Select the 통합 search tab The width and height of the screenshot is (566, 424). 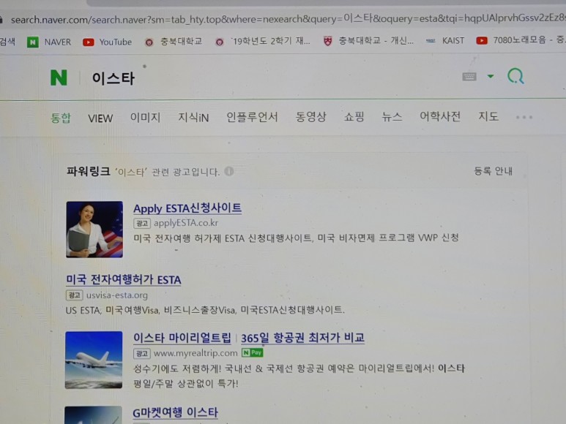[61, 118]
